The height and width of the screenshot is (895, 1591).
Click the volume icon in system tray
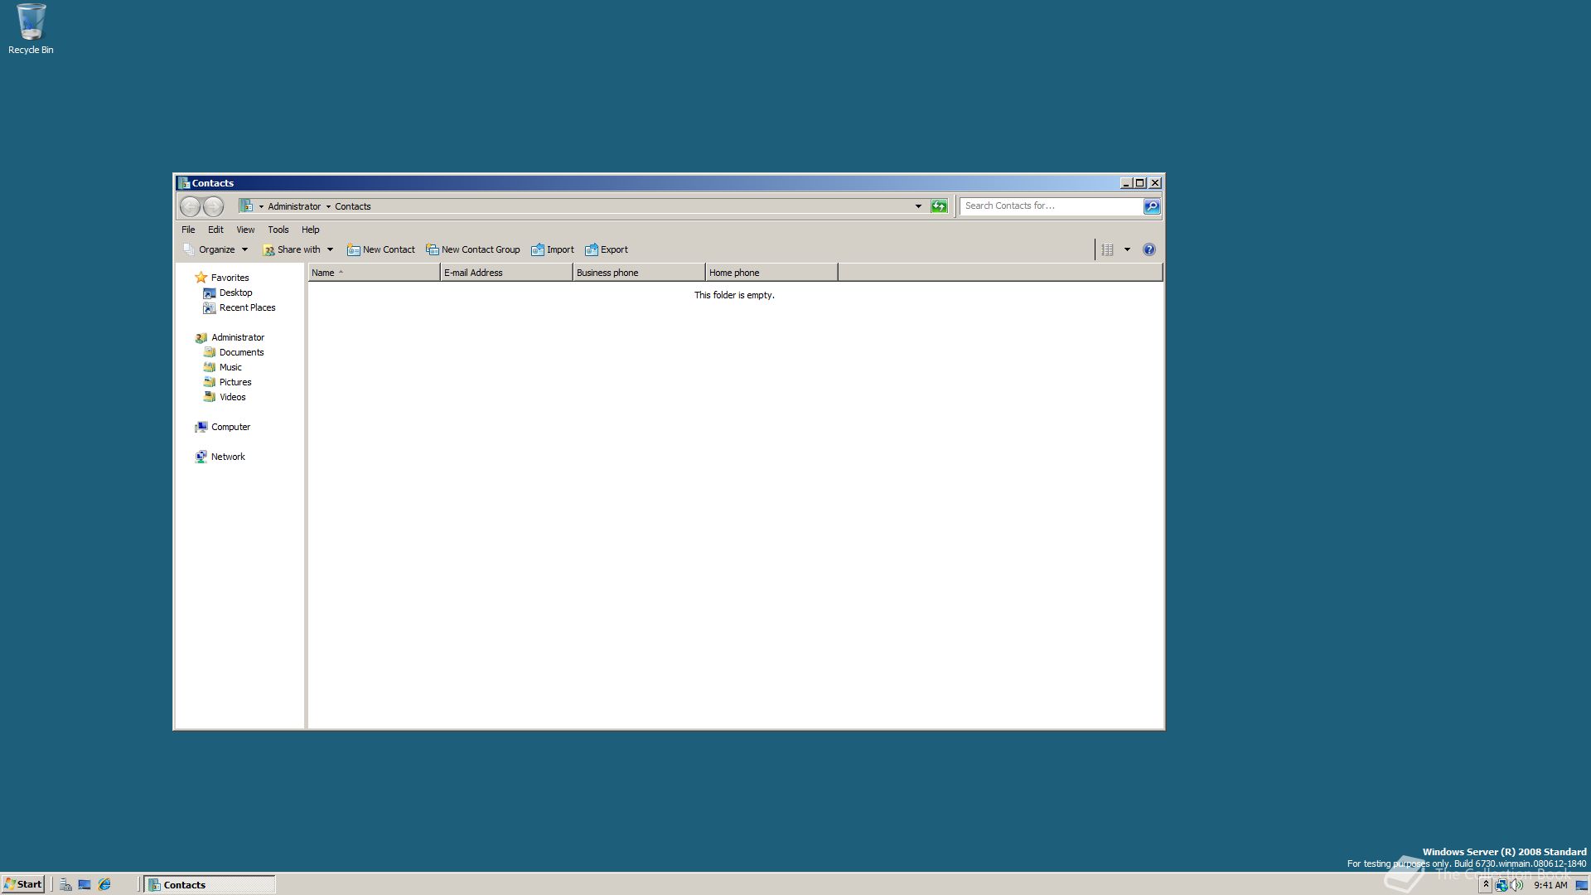[x=1516, y=884]
